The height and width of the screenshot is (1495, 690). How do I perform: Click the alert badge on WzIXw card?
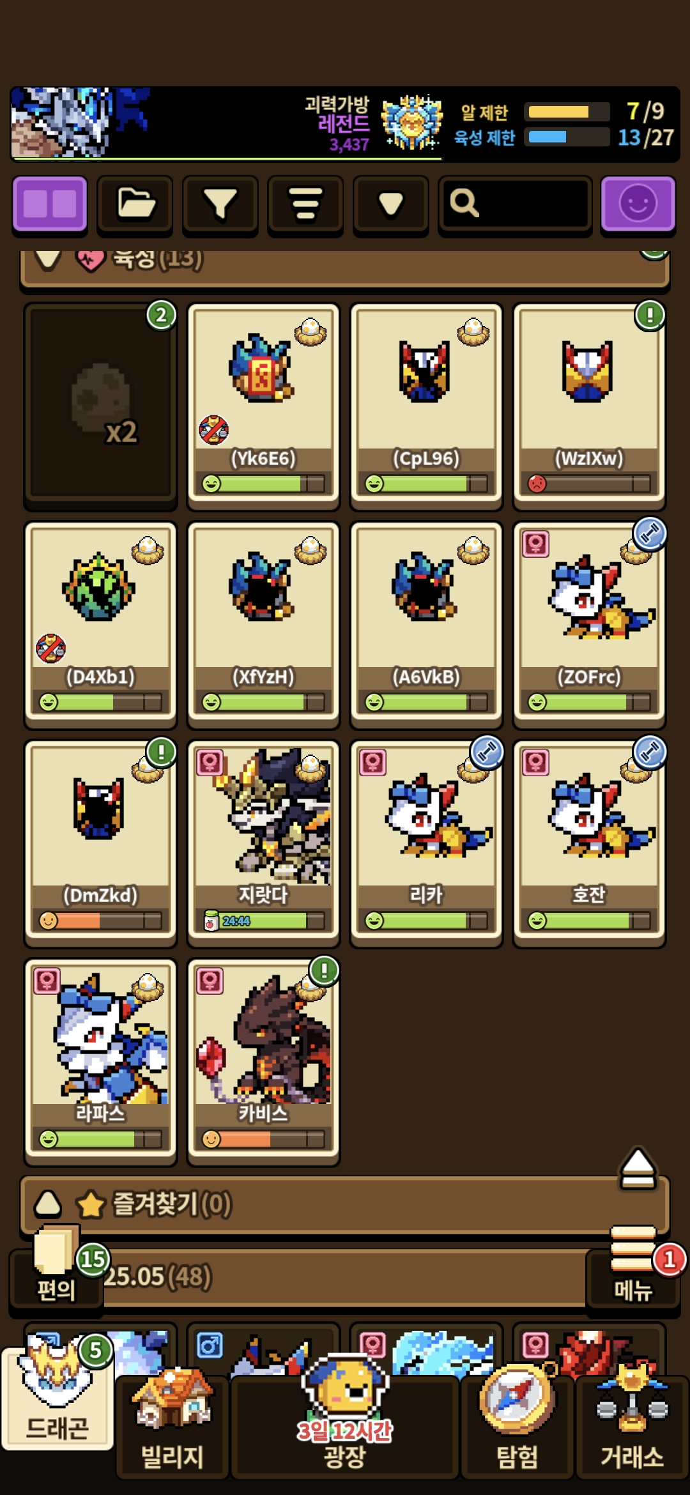[650, 315]
